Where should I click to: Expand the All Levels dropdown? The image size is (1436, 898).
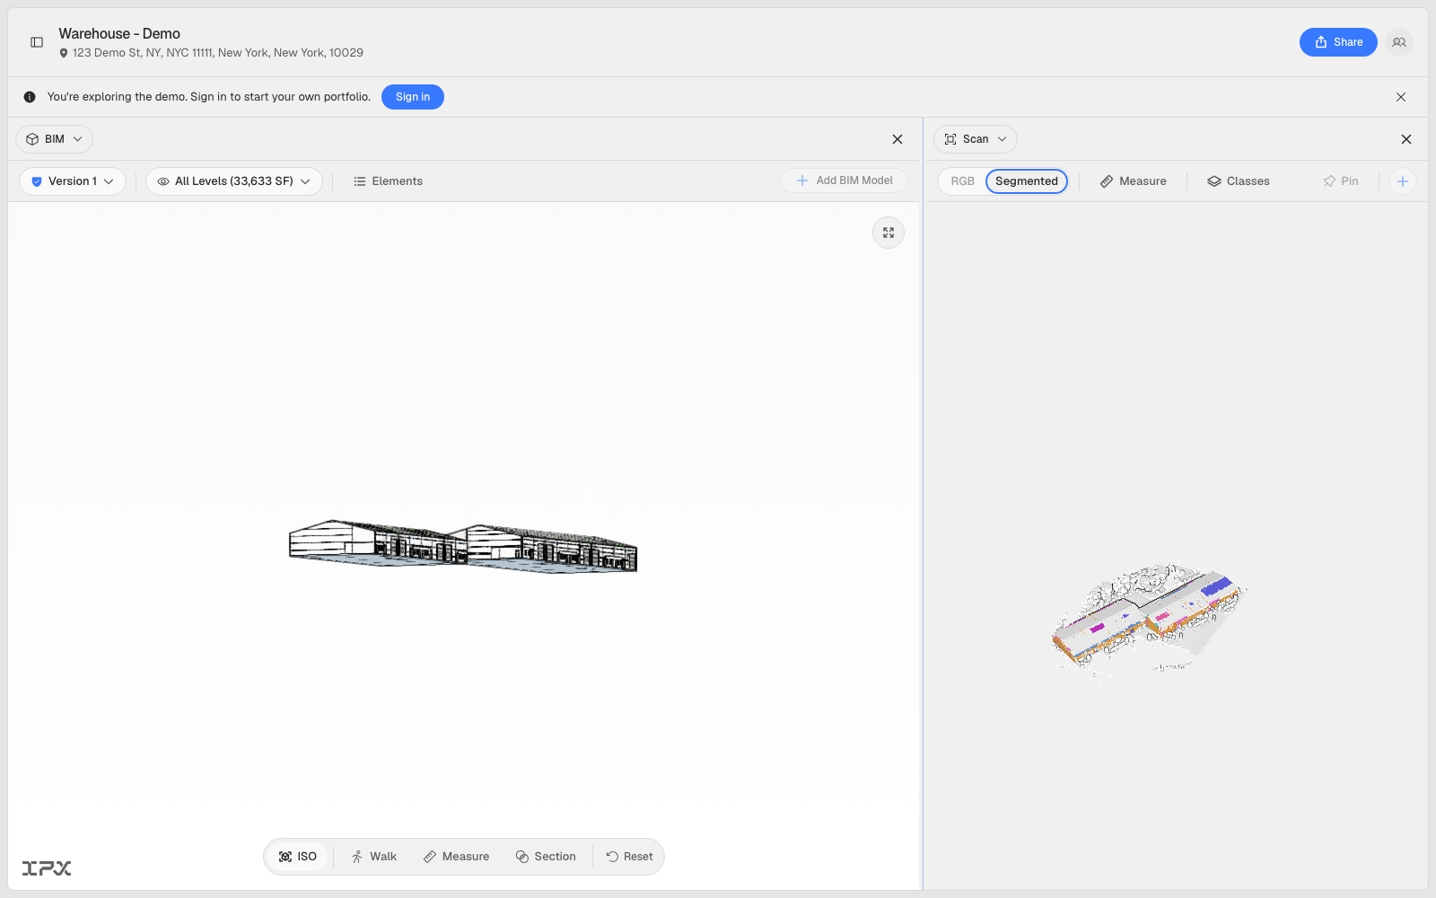pos(234,181)
